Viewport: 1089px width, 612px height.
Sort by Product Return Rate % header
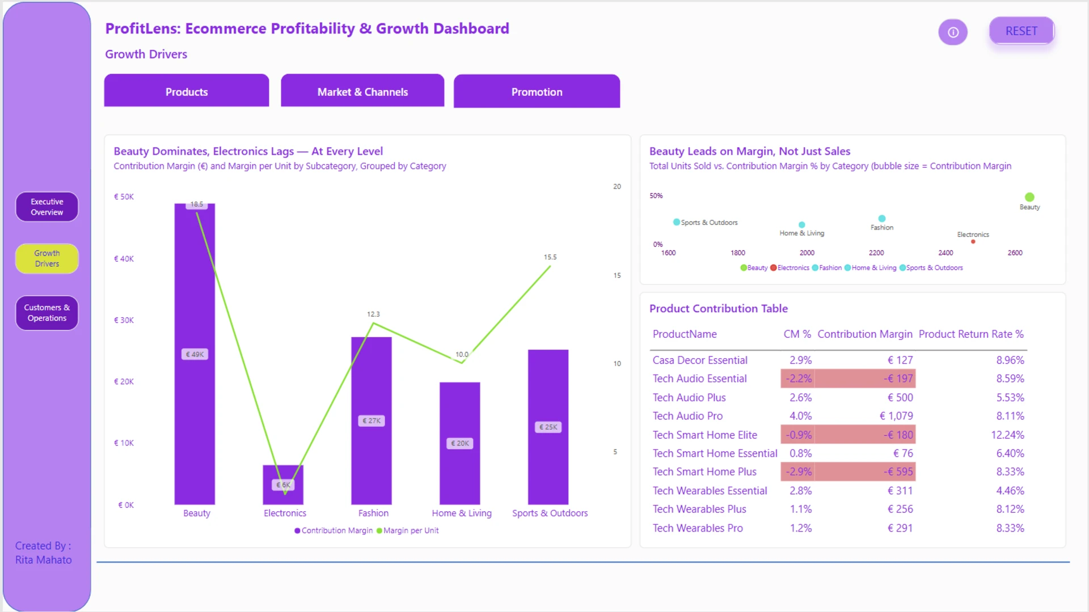pyautogui.click(x=971, y=334)
